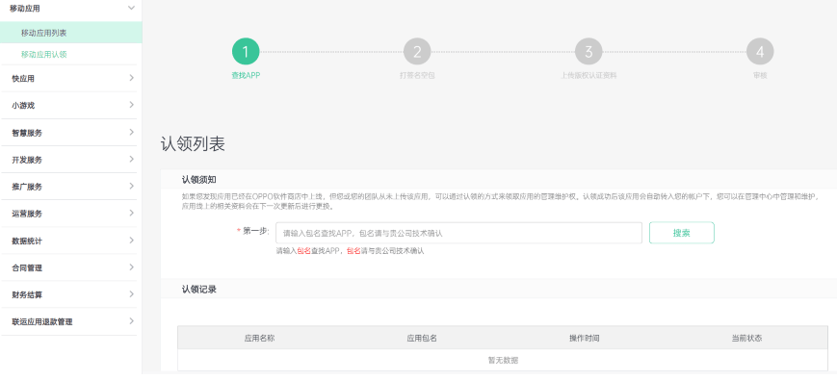Viewport: 837px width, 380px height.
Task: Click the 当前状态 column header
Action: [746, 338]
